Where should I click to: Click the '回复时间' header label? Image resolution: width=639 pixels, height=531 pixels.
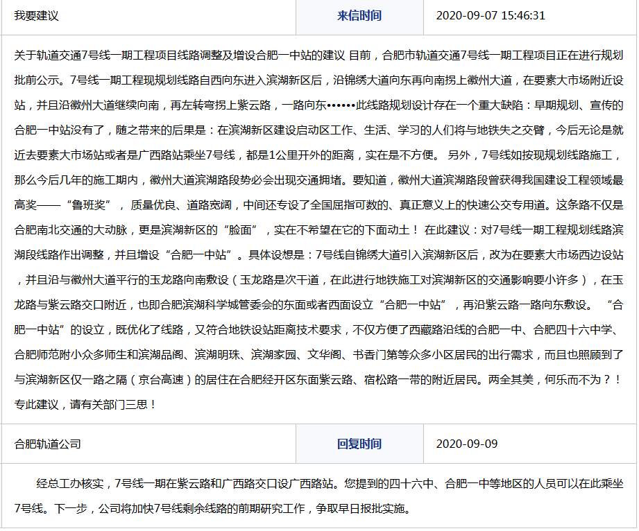(x=359, y=444)
